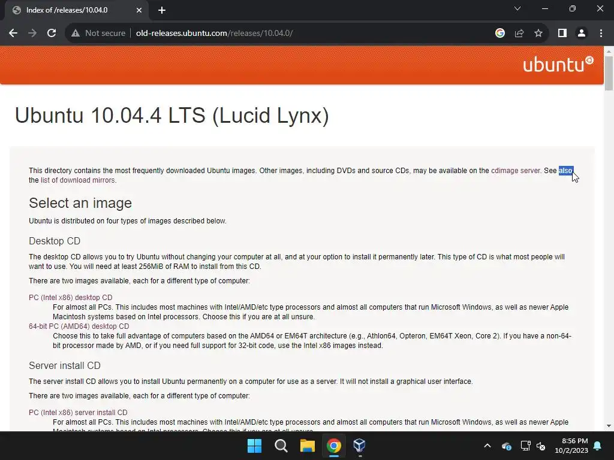
Task: Click the OneDrive cloud tray icon
Action: point(506,446)
